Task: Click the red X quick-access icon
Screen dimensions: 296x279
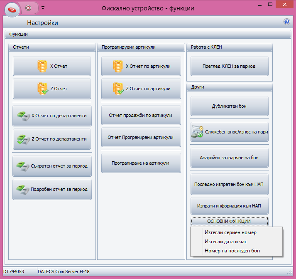Action: point(28,8)
